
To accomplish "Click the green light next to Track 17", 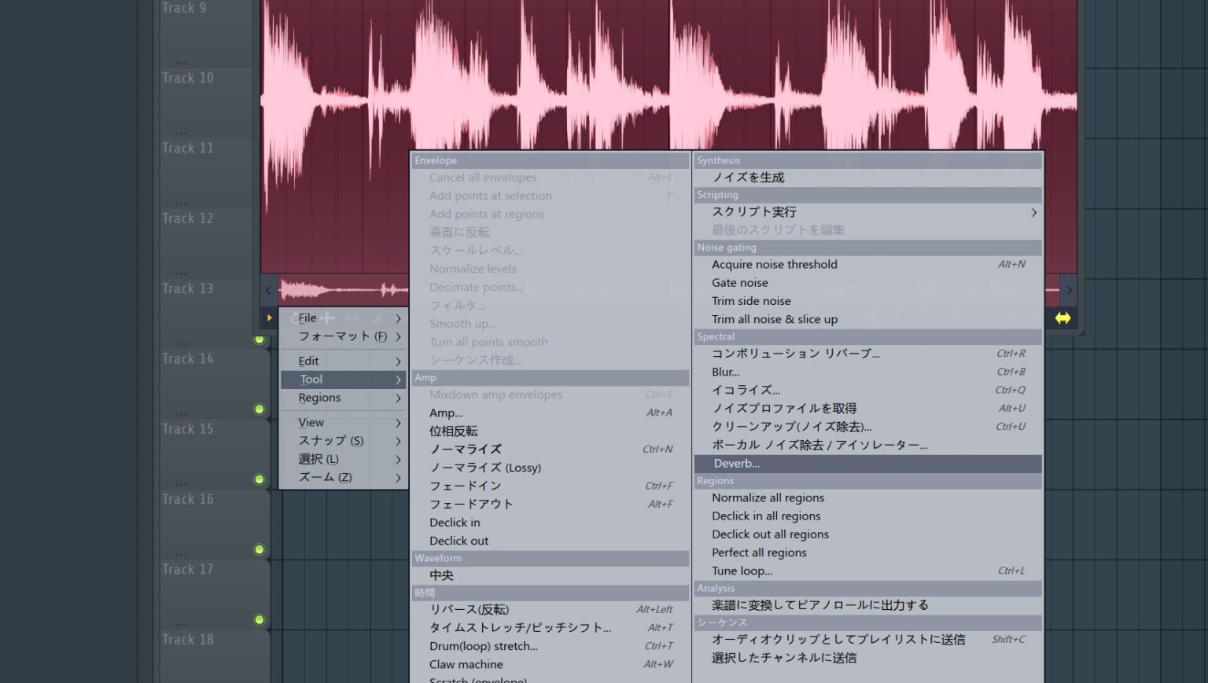I will [x=259, y=549].
